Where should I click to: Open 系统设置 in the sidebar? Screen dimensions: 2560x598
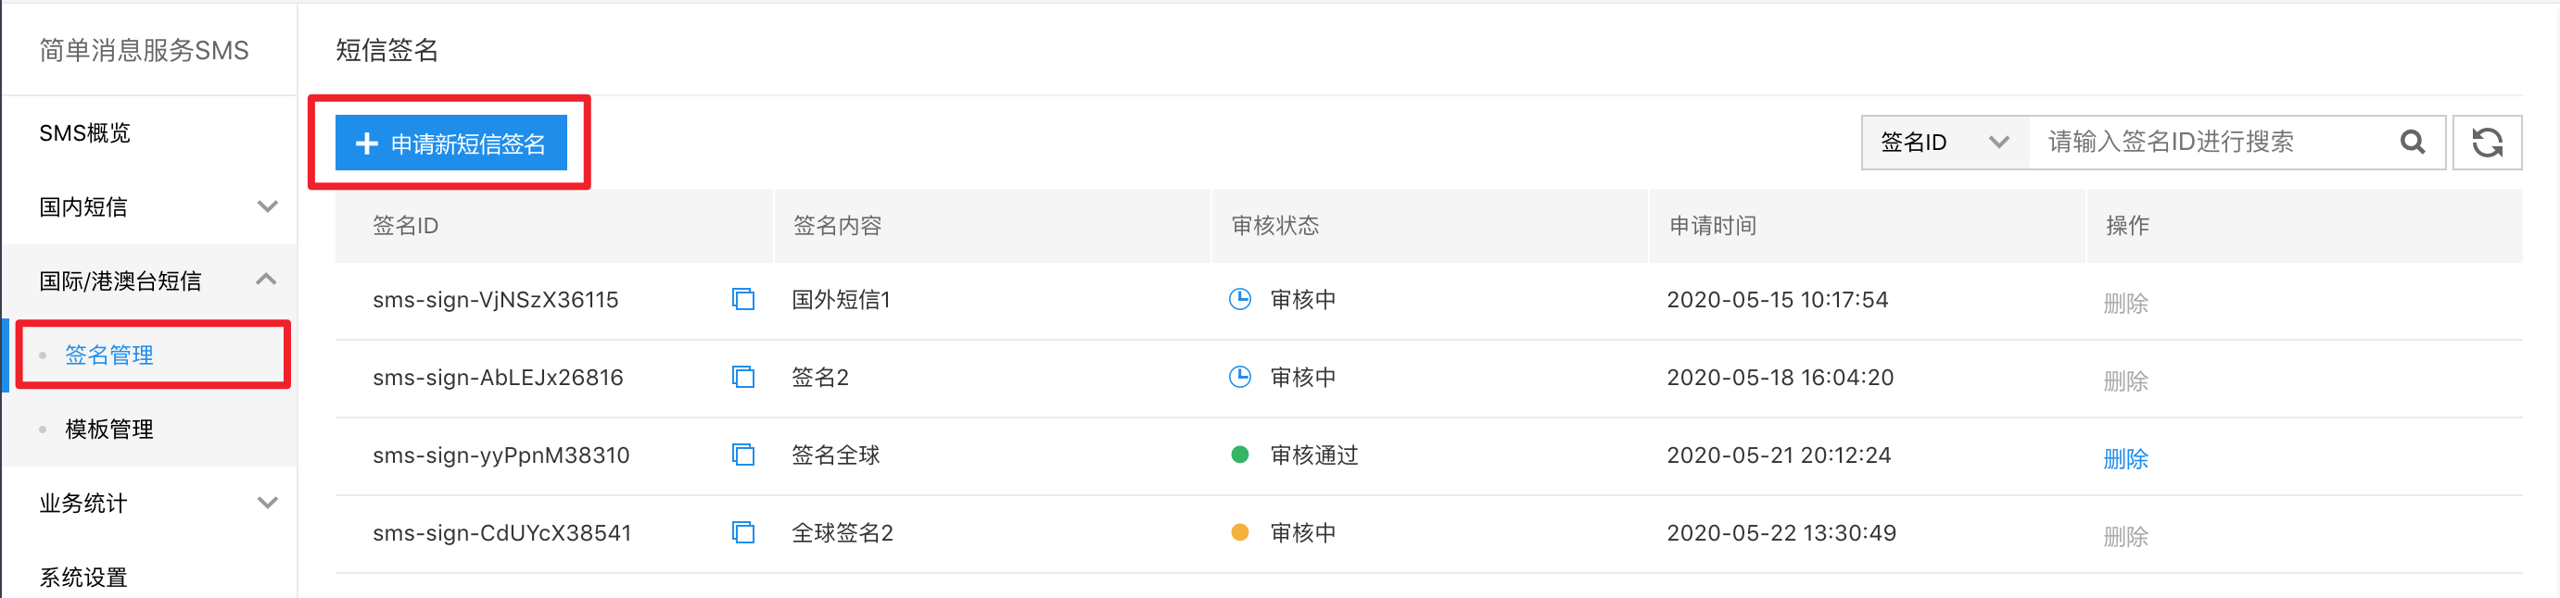tap(83, 577)
